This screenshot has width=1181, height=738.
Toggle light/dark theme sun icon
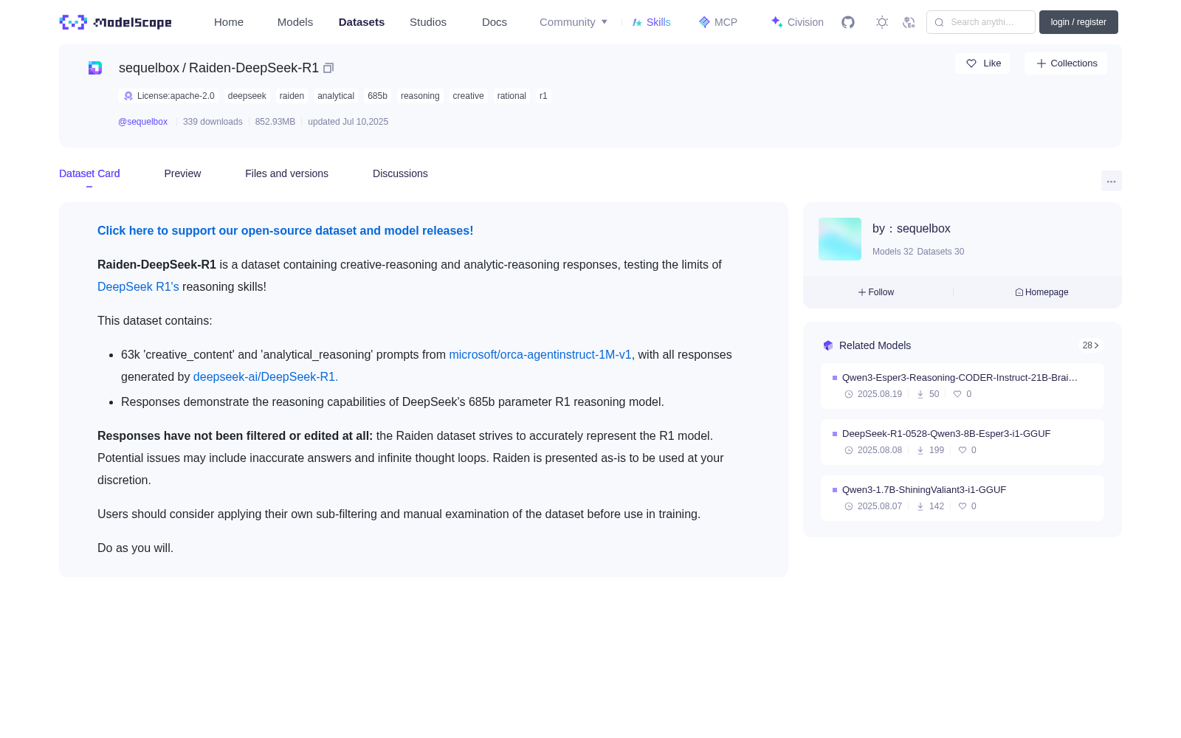pyautogui.click(x=882, y=22)
